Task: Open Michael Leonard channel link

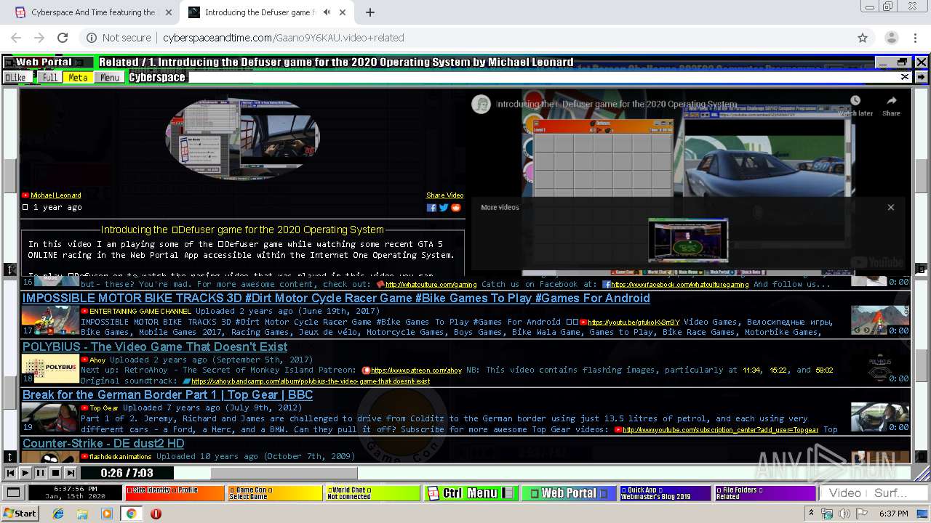Action: pyautogui.click(x=55, y=195)
